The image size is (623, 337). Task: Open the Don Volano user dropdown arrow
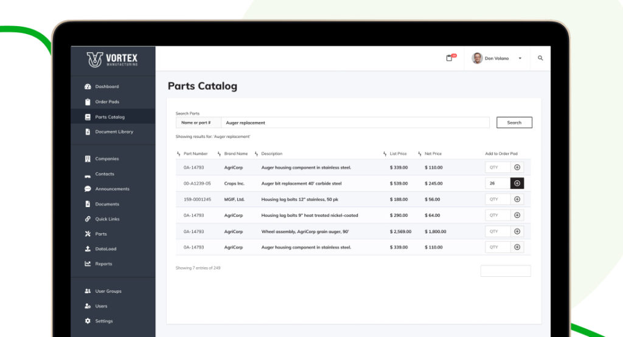pyautogui.click(x=520, y=59)
